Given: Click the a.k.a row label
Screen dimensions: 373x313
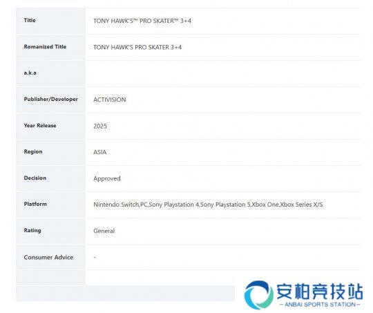Looking at the screenshot, I should tap(30, 73).
